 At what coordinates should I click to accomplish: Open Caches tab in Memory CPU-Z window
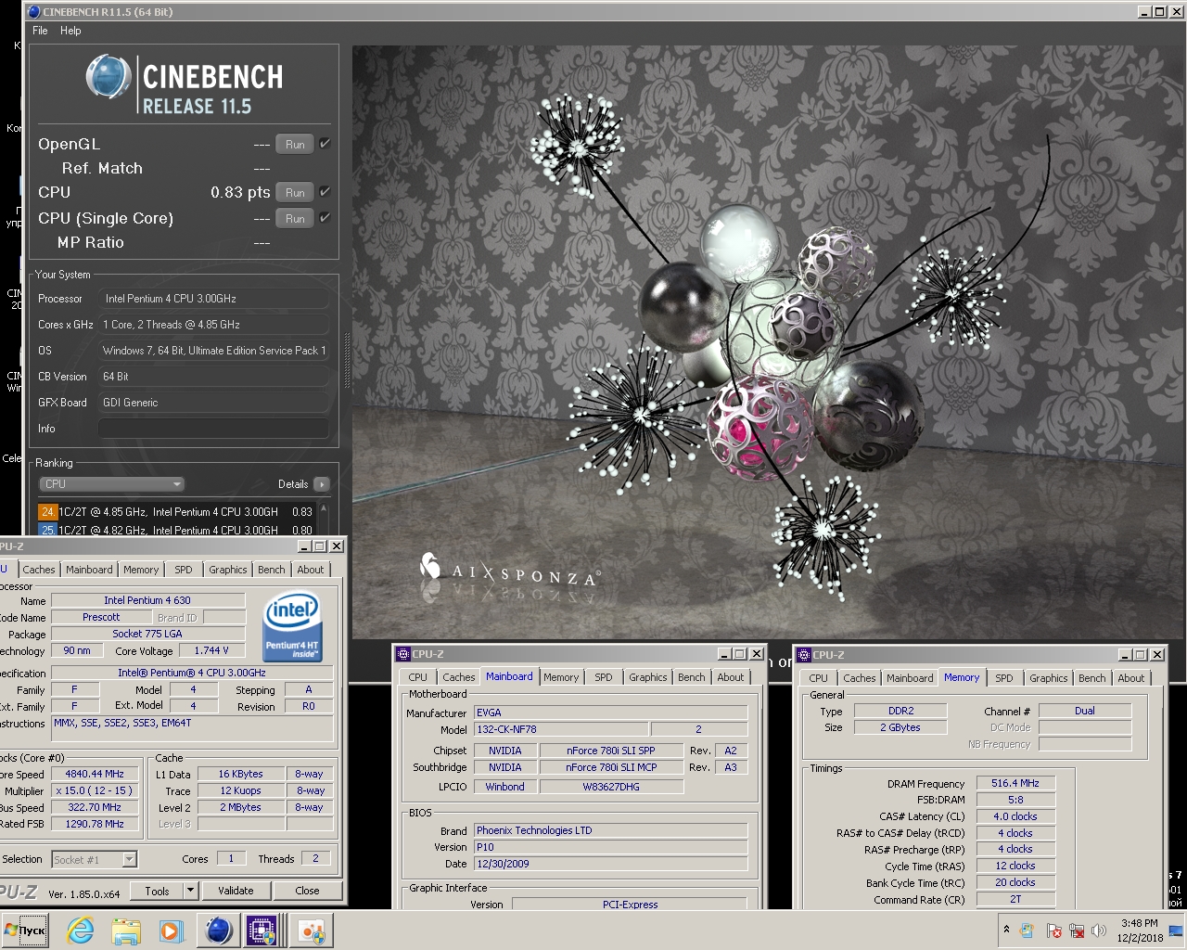[860, 678]
